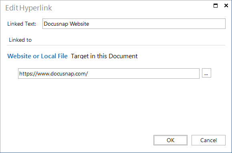Switch to Target in this Document tab
The width and height of the screenshot is (232, 153).
coord(104,56)
